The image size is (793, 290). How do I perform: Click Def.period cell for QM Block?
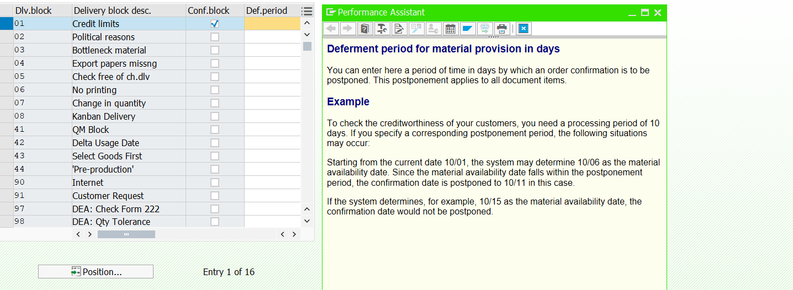(272, 130)
